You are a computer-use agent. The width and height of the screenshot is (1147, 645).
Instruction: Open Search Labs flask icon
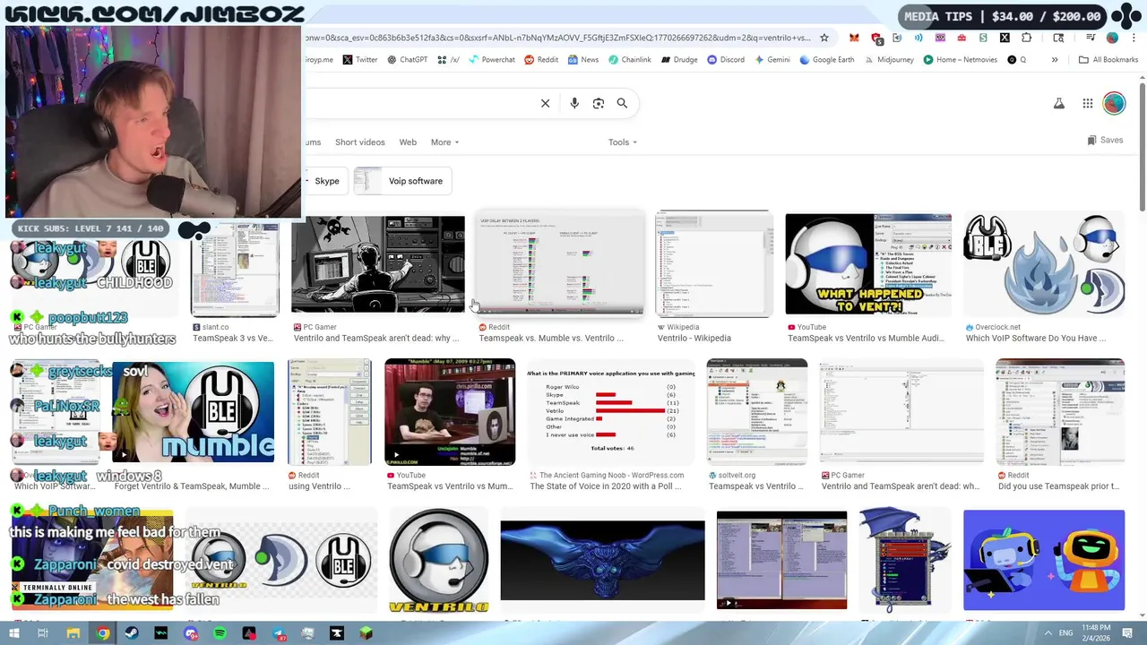pos(1059,104)
